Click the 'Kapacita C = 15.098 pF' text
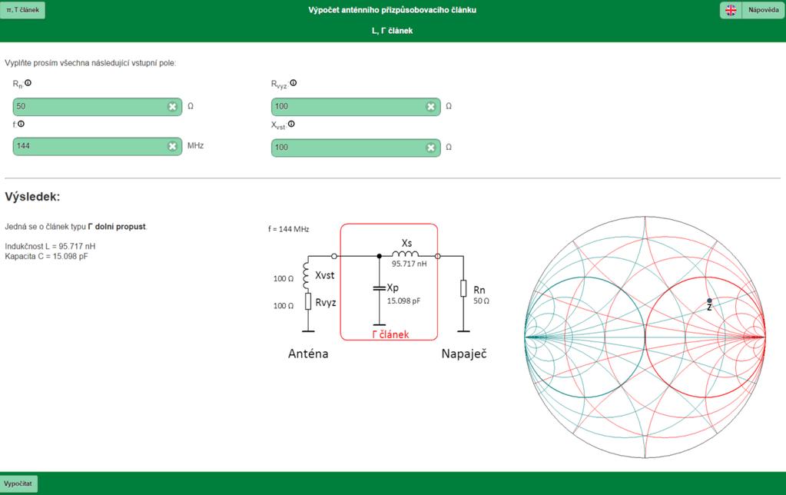The height and width of the screenshot is (495, 786). coord(47,256)
